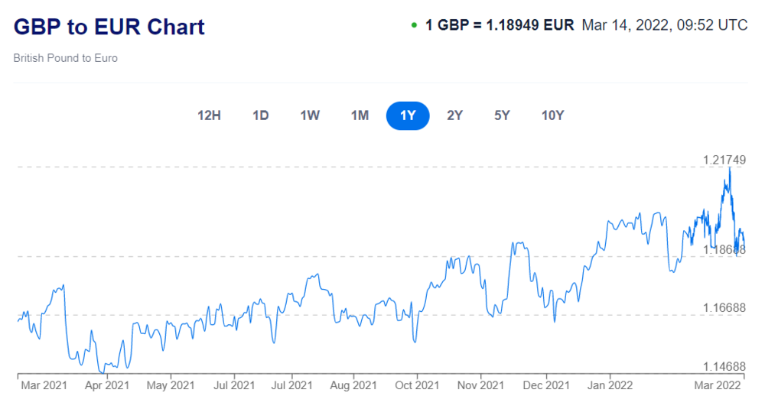Screen dimensions: 765x409
Task: Click the 1.14688 low value label
Action: [x=724, y=367]
